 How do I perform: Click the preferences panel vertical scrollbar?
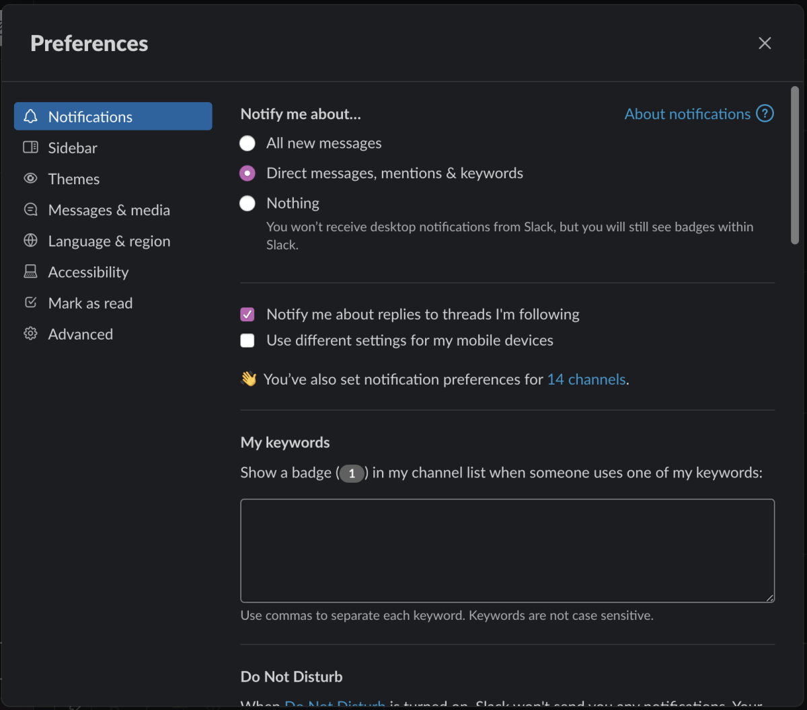(794, 165)
